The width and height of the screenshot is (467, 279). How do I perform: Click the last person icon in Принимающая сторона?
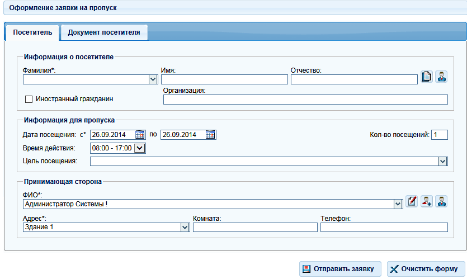tap(441, 201)
